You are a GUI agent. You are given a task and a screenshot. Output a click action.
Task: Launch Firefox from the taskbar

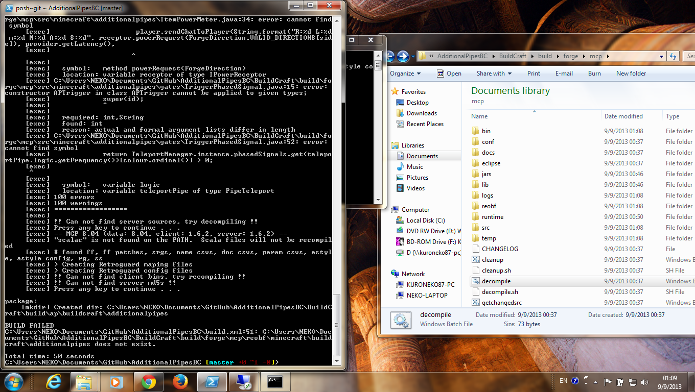click(x=179, y=382)
